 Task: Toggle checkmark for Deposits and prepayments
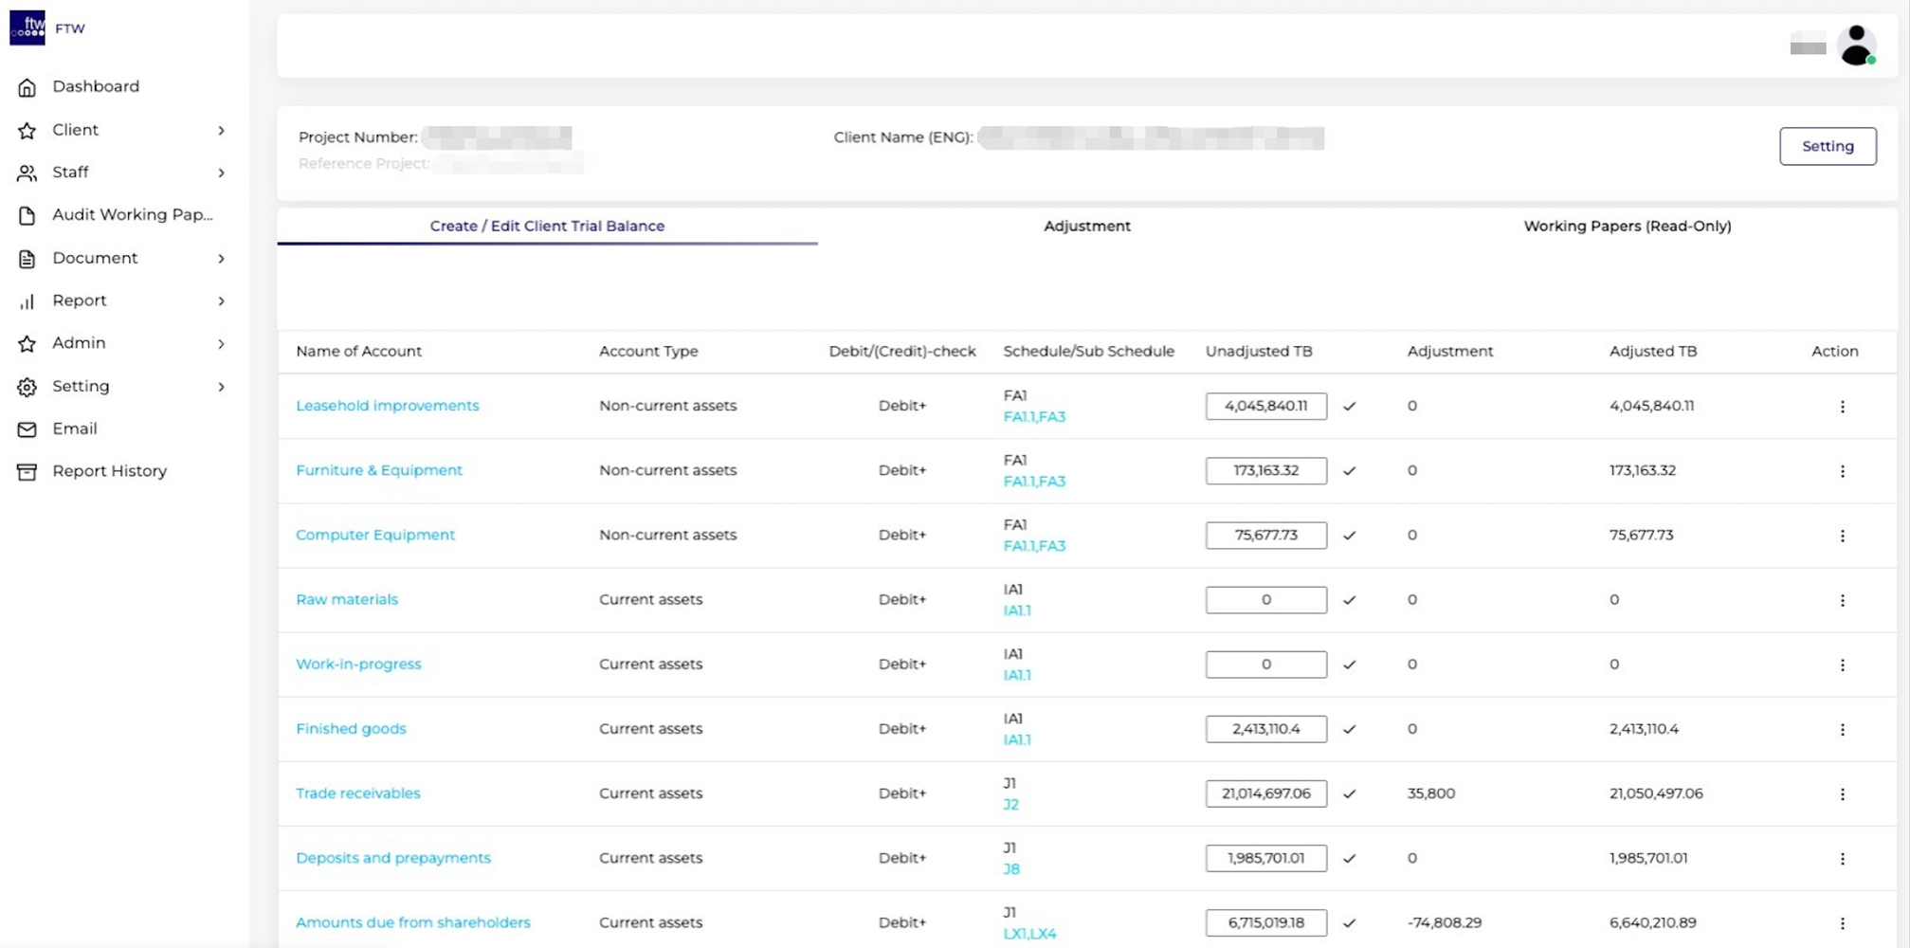(x=1349, y=859)
